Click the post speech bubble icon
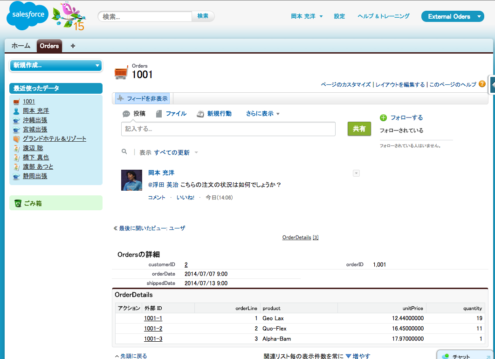Screen dimensions: 495x359 [x=126, y=114]
